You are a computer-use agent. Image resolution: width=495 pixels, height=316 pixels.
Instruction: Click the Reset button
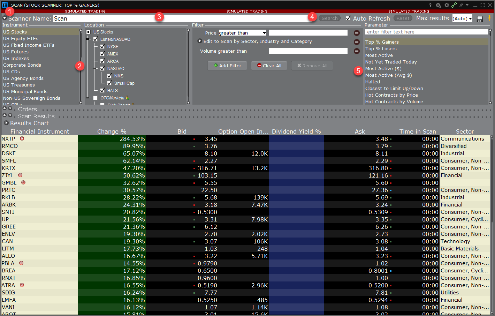[x=403, y=18]
